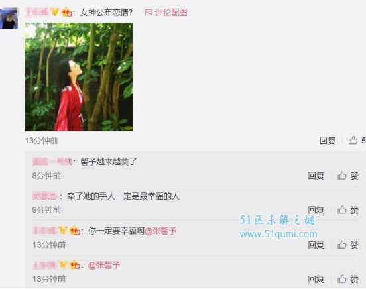Image resolution: width=366 pixels, height=289 pixels.
Task: Open the commenter's avatar at the top left
Action: pos(9,18)
